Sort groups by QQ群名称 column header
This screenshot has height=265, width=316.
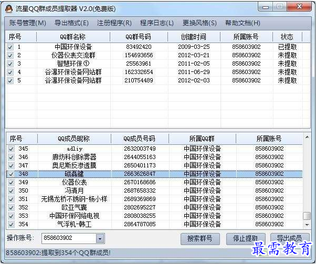(73, 37)
